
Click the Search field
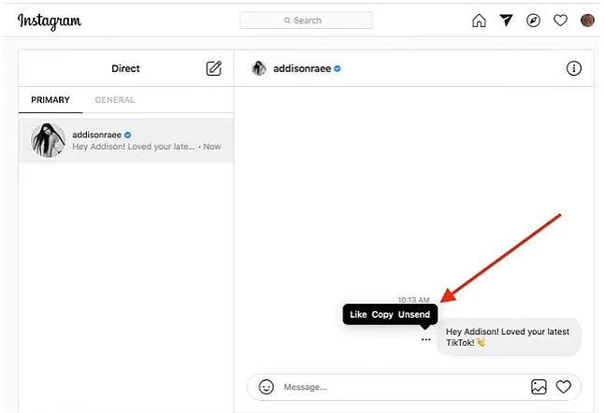[307, 21]
